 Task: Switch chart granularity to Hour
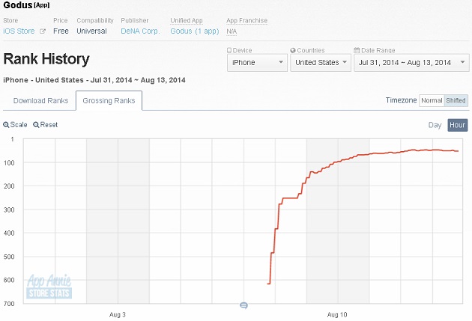(458, 125)
